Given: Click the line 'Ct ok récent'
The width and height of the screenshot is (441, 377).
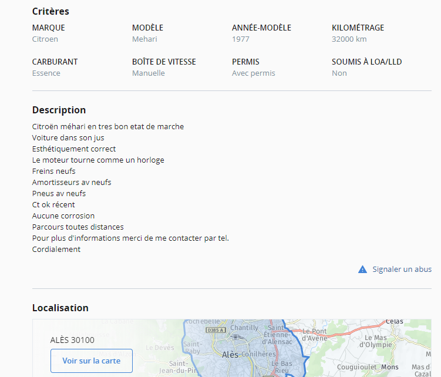Looking at the screenshot, I should click(x=53, y=204).
